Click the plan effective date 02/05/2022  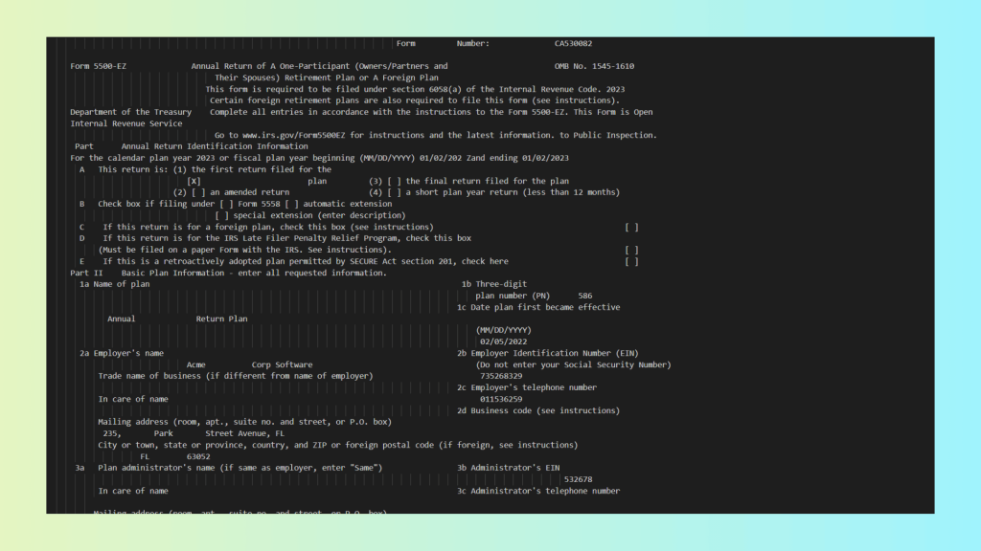(x=503, y=342)
